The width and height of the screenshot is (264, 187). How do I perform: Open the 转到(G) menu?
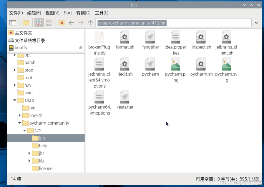click(x=83, y=13)
